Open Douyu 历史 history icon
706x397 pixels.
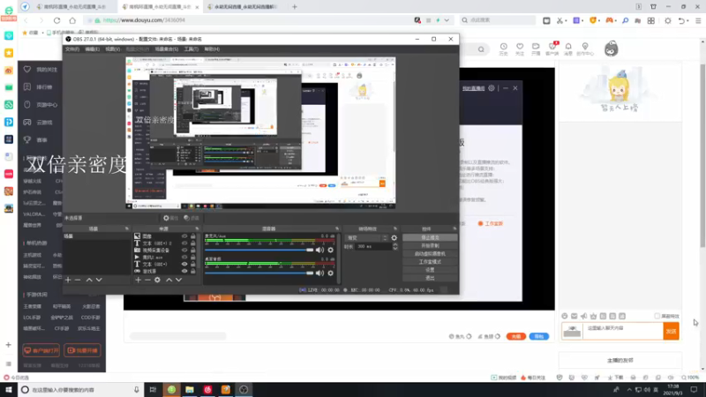(x=503, y=49)
